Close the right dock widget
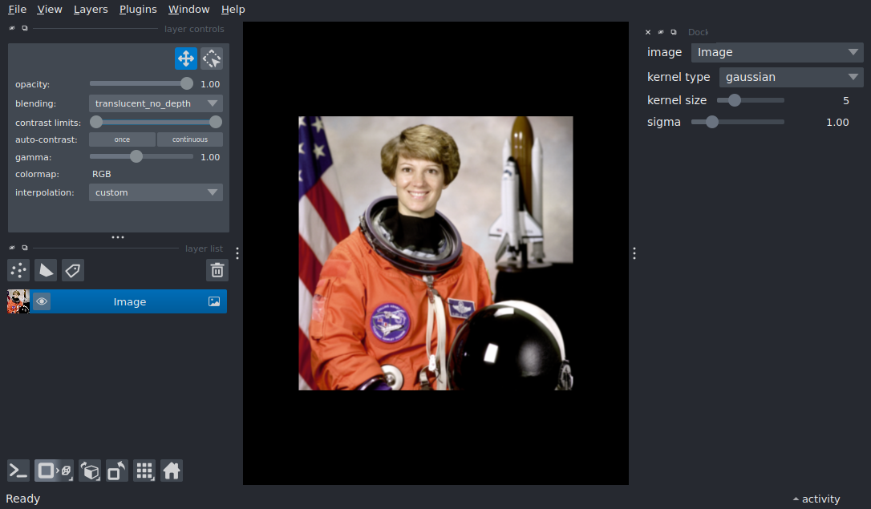The width and height of the screenshot is (871, 509). [x=648, y=32]
